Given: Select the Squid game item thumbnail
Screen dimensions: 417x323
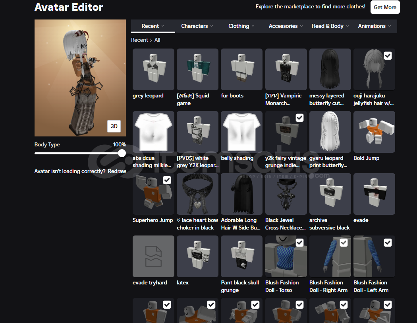Looking at the screenshot, I should [198, 69].
